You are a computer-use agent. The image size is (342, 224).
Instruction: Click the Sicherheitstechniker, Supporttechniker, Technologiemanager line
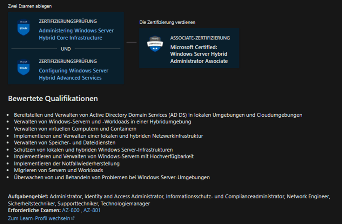tap(79, 204)
